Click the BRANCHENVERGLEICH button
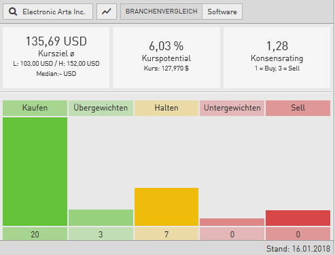335x255 pixels. 161,12
